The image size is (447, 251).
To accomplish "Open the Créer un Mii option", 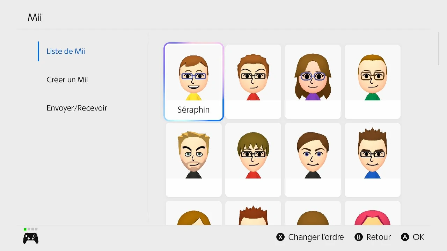I will (x=67, y=79).
